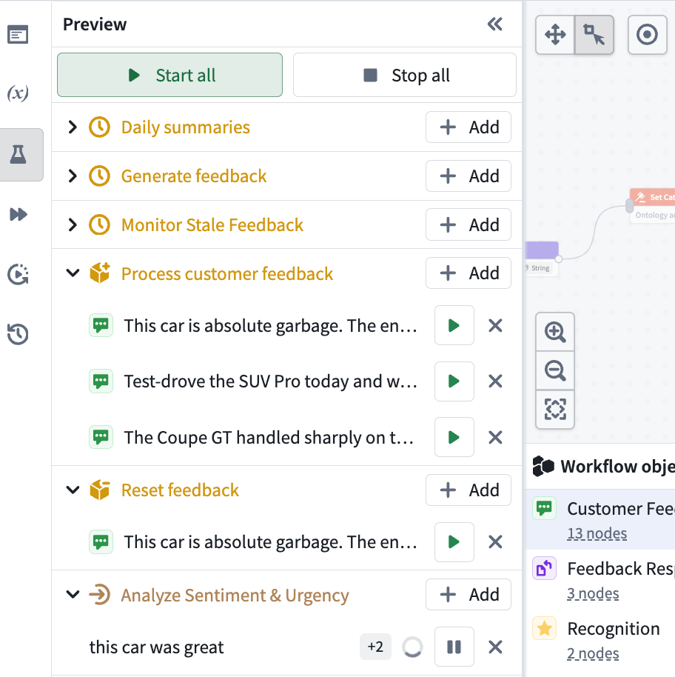Open the 2 nodes link
The width and height of the screenshot is (675, 677).
(x=593, y=654)
